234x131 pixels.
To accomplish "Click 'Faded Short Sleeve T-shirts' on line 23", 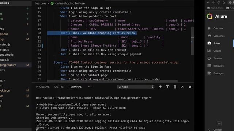I will tap(93, 45).
